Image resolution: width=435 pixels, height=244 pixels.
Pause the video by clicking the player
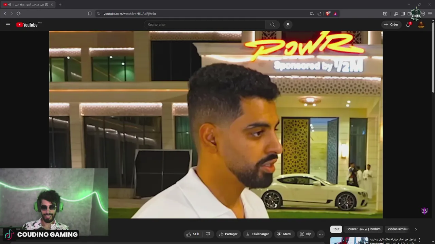point(216,125)
